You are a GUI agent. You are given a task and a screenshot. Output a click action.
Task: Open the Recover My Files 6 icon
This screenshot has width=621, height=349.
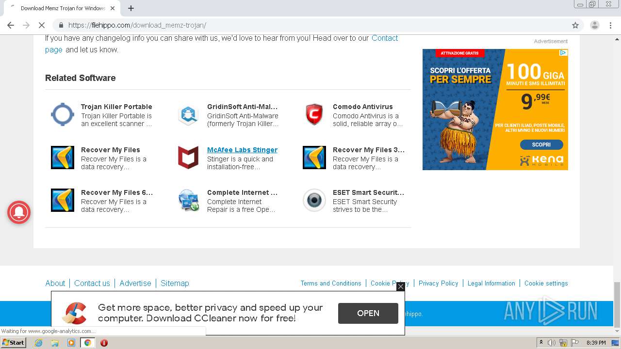tap(63, 200)
